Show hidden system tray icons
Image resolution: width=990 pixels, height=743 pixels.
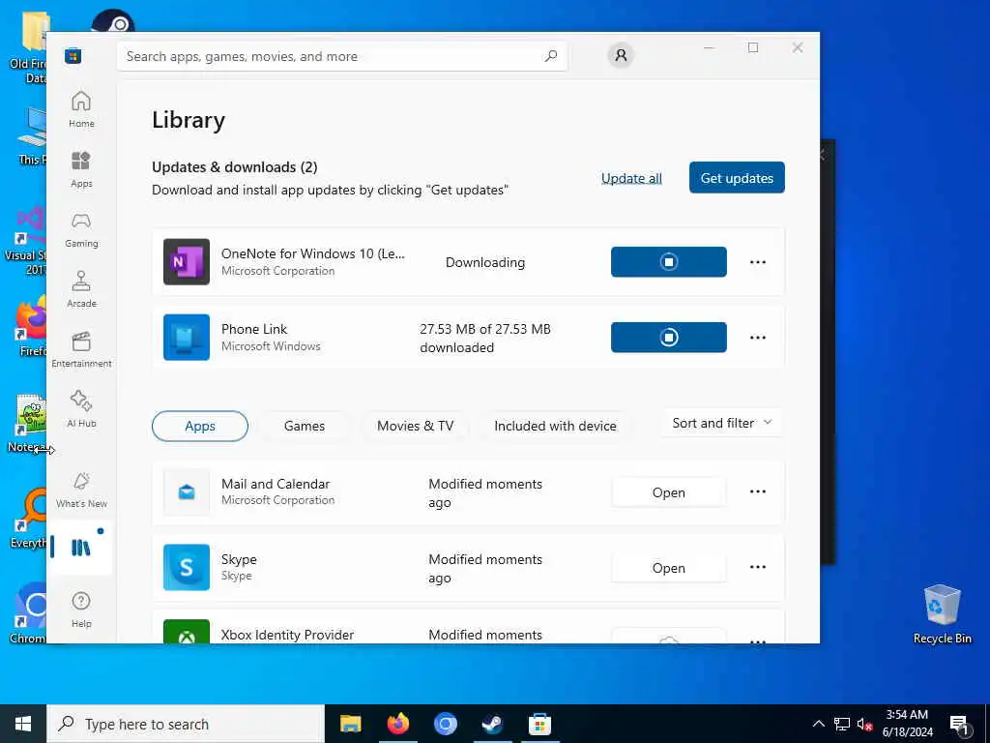(818, 724)
